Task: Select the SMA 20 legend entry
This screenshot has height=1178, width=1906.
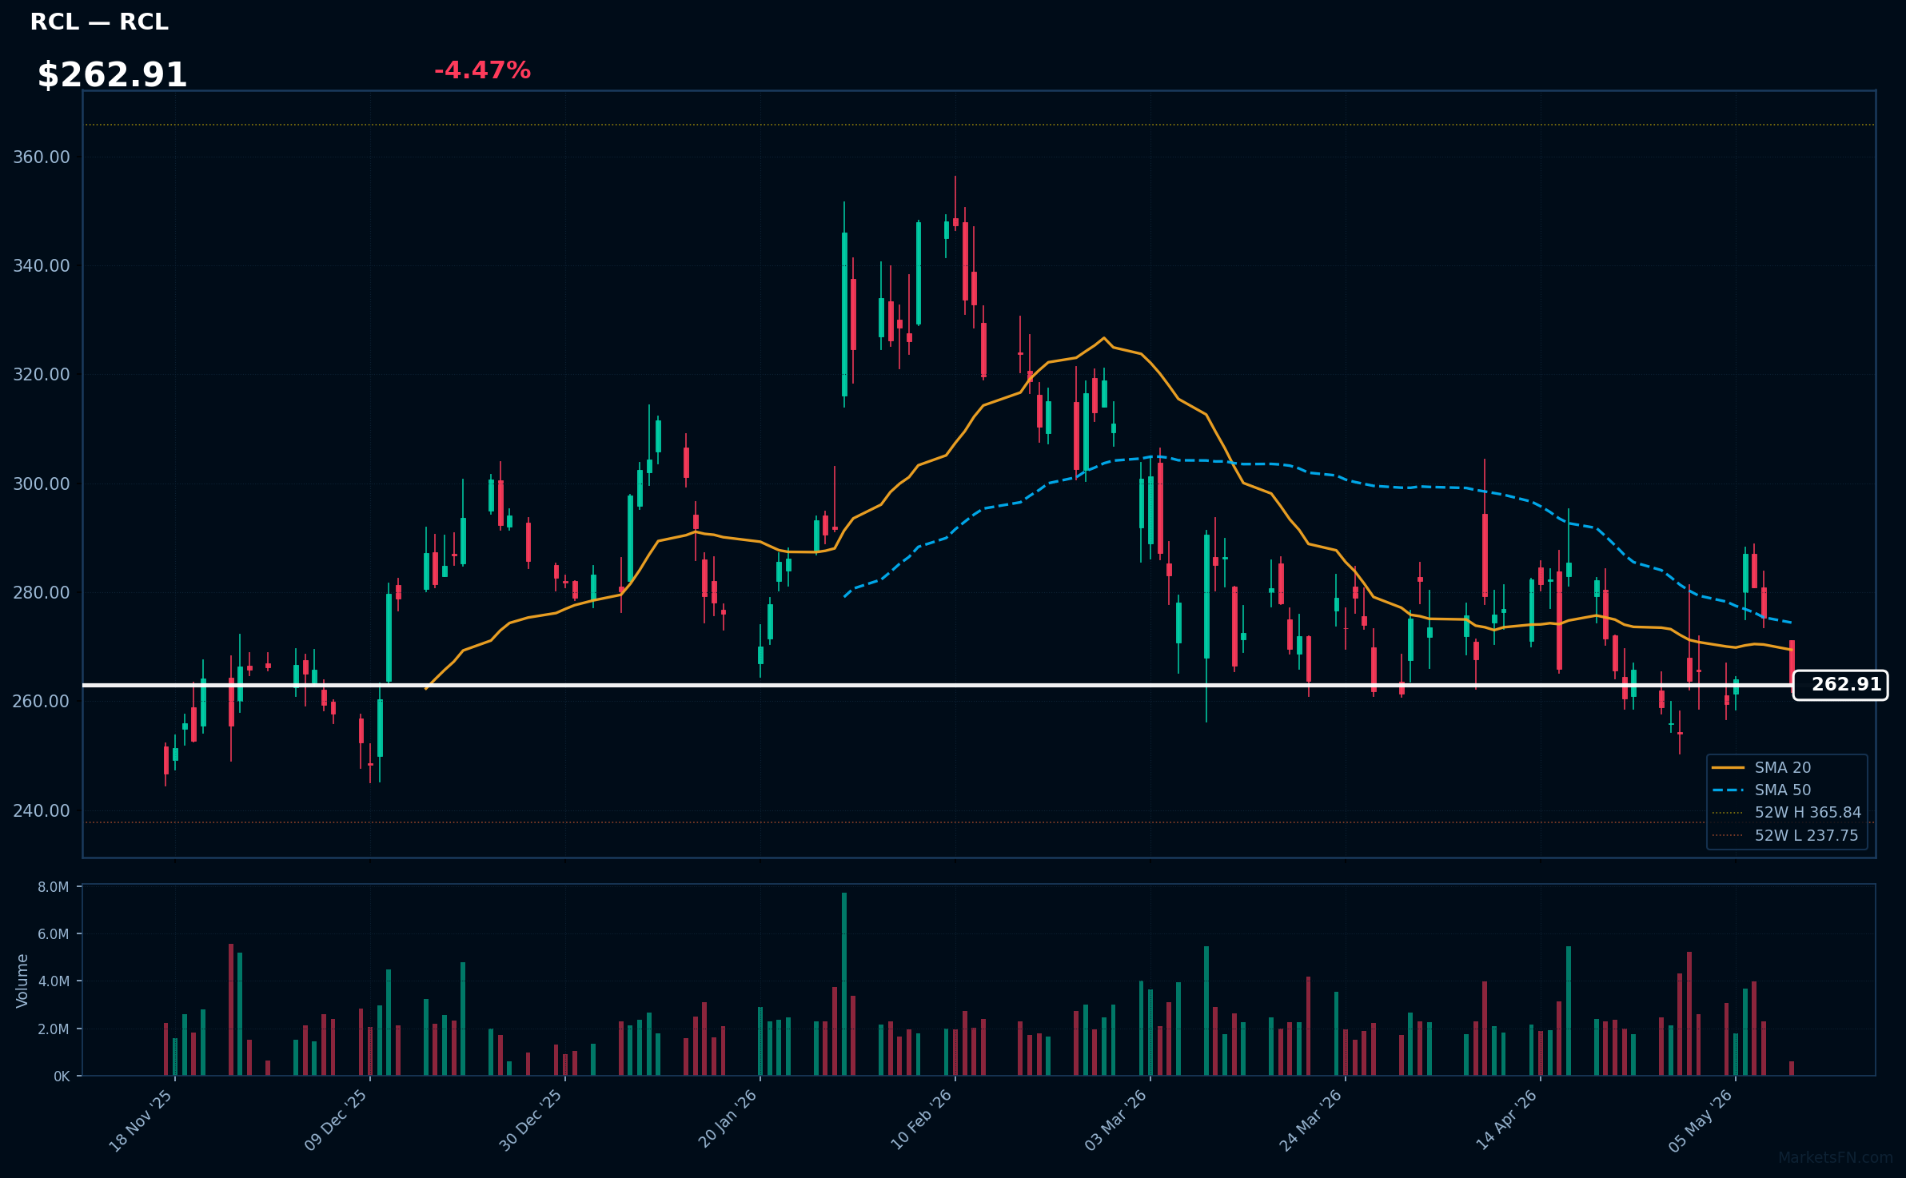Action: point(1761,767)
